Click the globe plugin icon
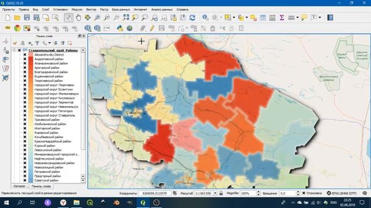 coord(129,28)
